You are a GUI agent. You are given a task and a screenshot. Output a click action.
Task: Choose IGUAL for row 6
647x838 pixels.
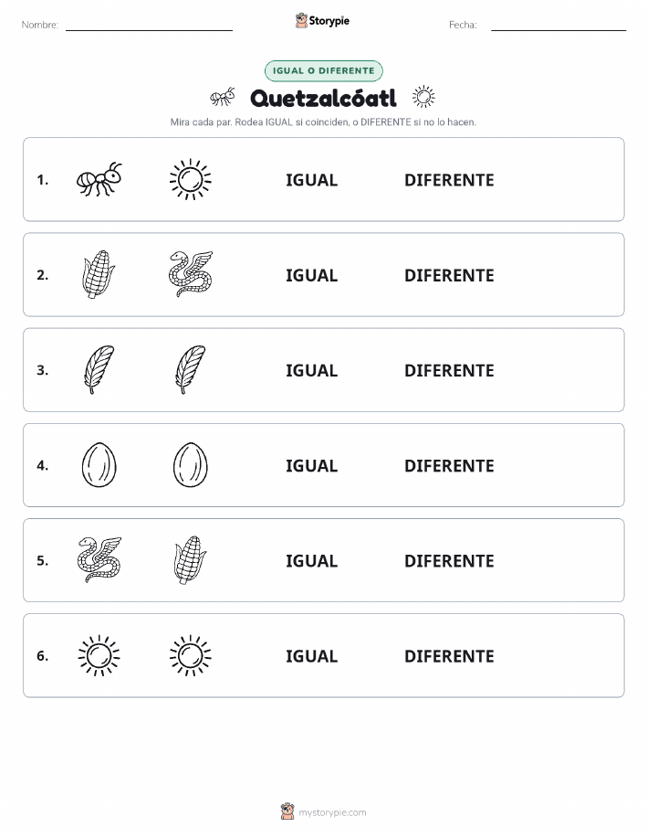coord(312,656)
